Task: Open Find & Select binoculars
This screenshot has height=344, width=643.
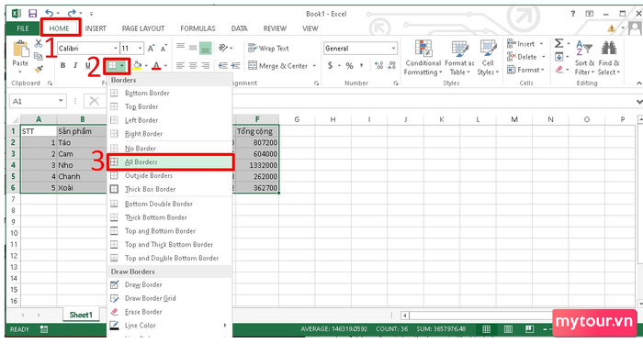Action: click(x=609, y=58)
